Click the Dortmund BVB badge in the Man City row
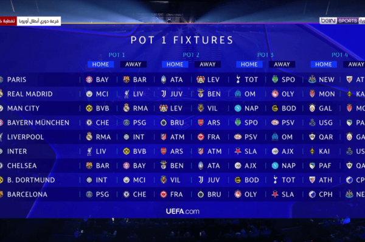 89,108
